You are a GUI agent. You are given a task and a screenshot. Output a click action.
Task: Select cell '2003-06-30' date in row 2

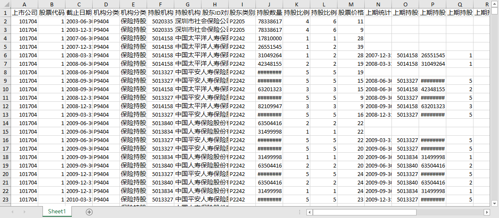click(x=79, y=21)
